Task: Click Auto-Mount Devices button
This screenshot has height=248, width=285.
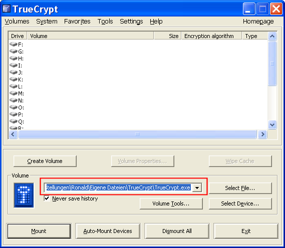Action: pyautogui.click(x=108, y=231)
